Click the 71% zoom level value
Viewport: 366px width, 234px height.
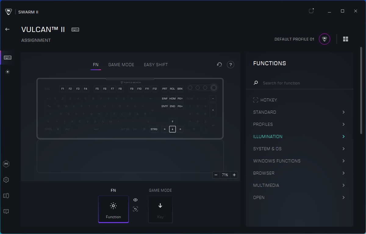225,175
